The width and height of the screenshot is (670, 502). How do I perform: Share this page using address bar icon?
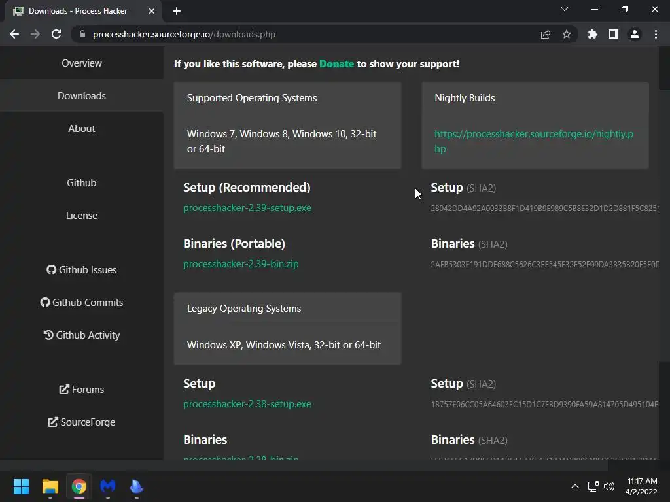(546, 34)
